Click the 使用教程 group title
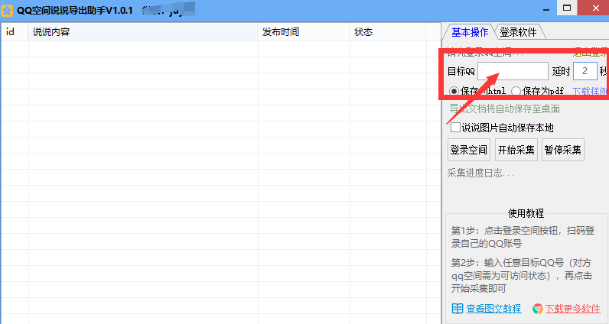 [x=526, y=213]
